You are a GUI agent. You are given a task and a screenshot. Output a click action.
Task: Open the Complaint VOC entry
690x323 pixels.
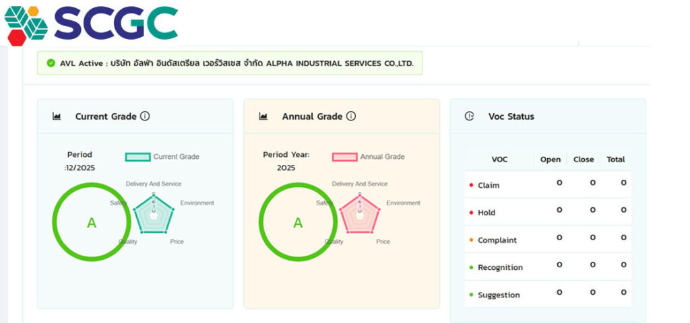tap(497, 240)
